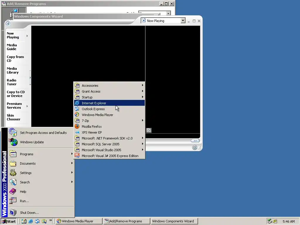Click the Windows Update globe icon
Image resolution: width=300 pixels, height=225 pixels.
click(x=13, y=142)
